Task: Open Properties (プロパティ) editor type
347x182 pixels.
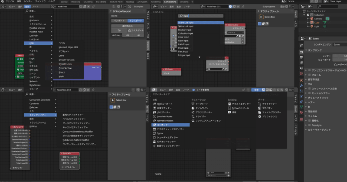Action: [265, 108]
